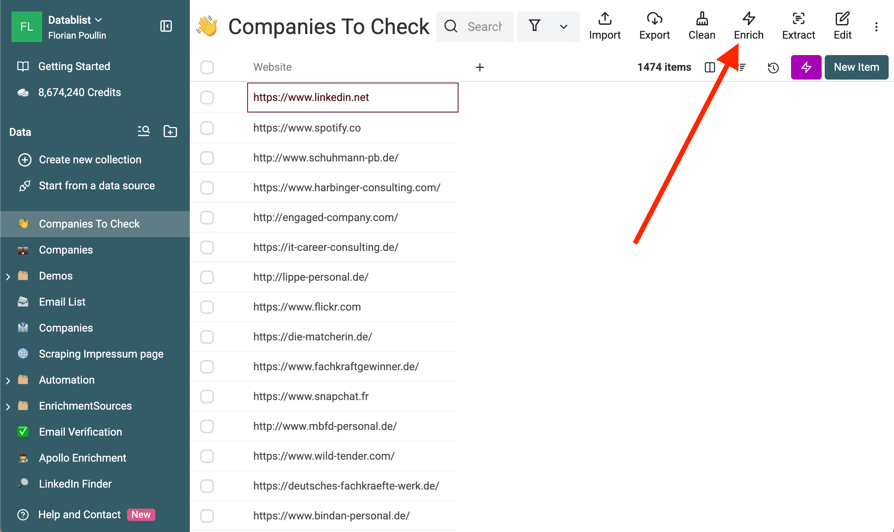Screen dimensions: 894x532
Task: Open the Edit collection tool
Action: [842, 26]
